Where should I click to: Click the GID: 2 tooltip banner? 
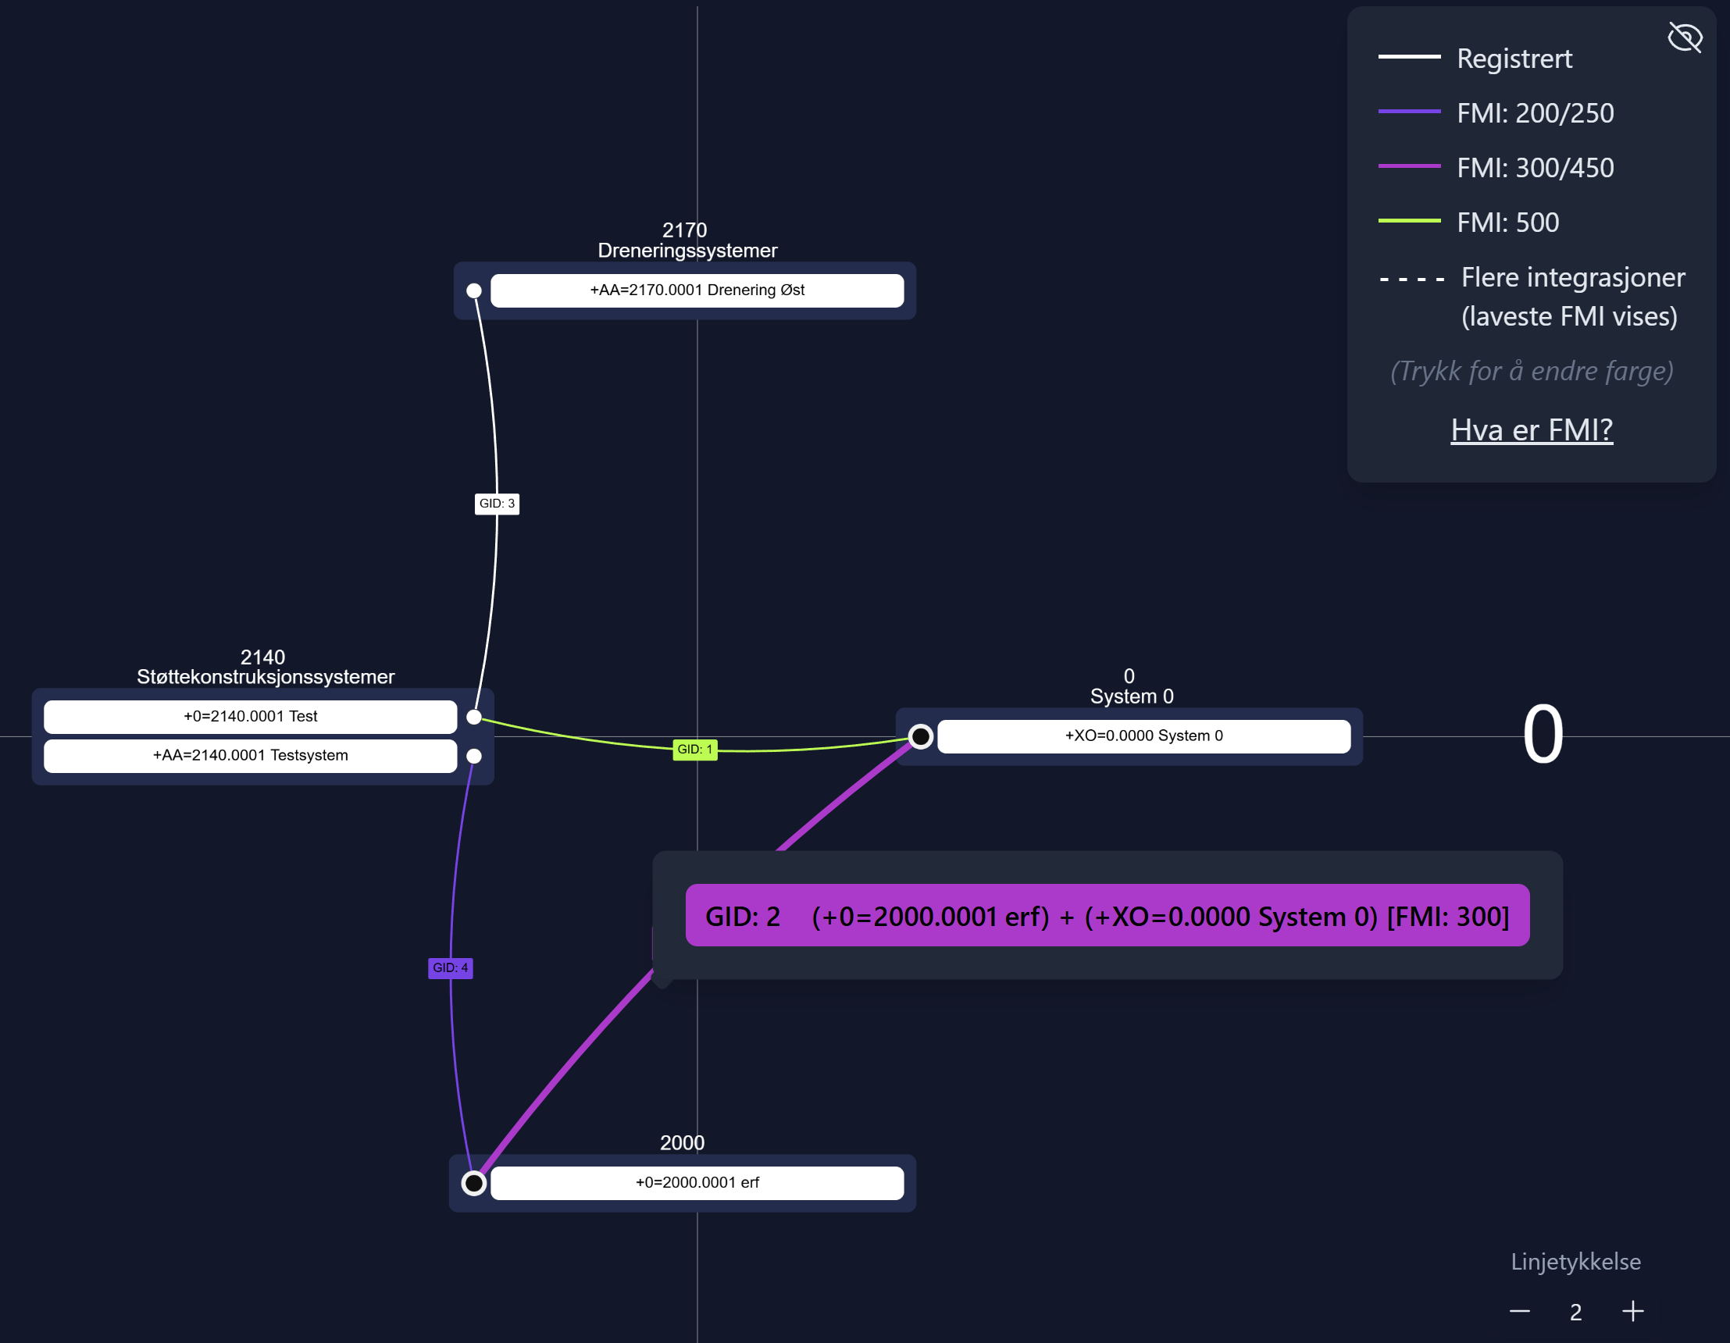click(x=1107, y=916)
